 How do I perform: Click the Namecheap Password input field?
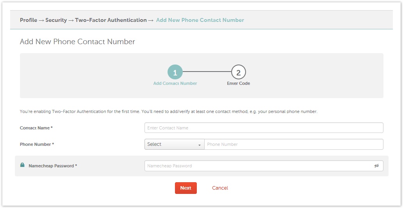point(264,166)
